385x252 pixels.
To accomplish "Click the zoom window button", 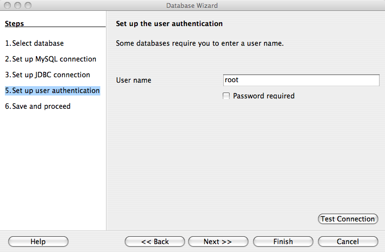I will 27,6.
